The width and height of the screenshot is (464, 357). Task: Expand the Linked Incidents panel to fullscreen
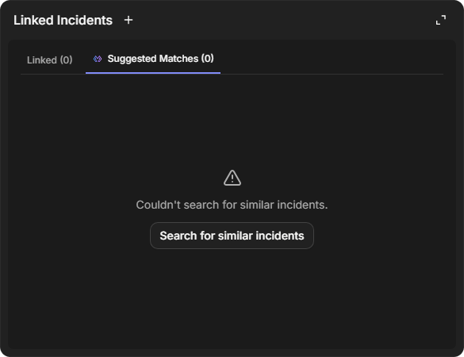tap(441, 20)
